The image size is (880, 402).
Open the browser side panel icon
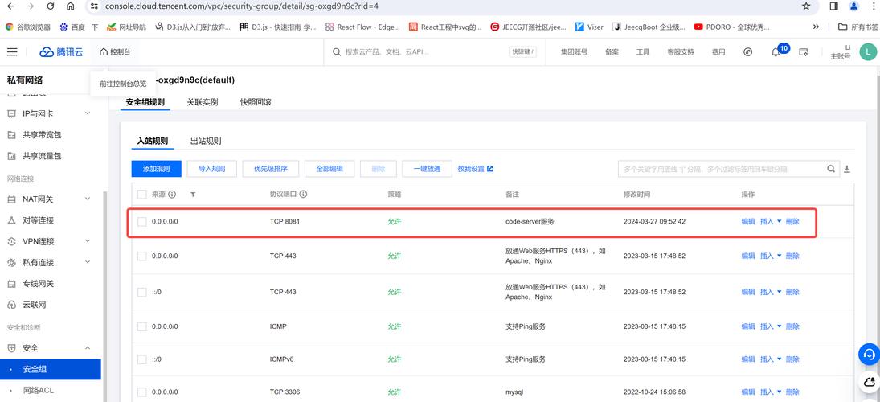[x=834, y=6]
